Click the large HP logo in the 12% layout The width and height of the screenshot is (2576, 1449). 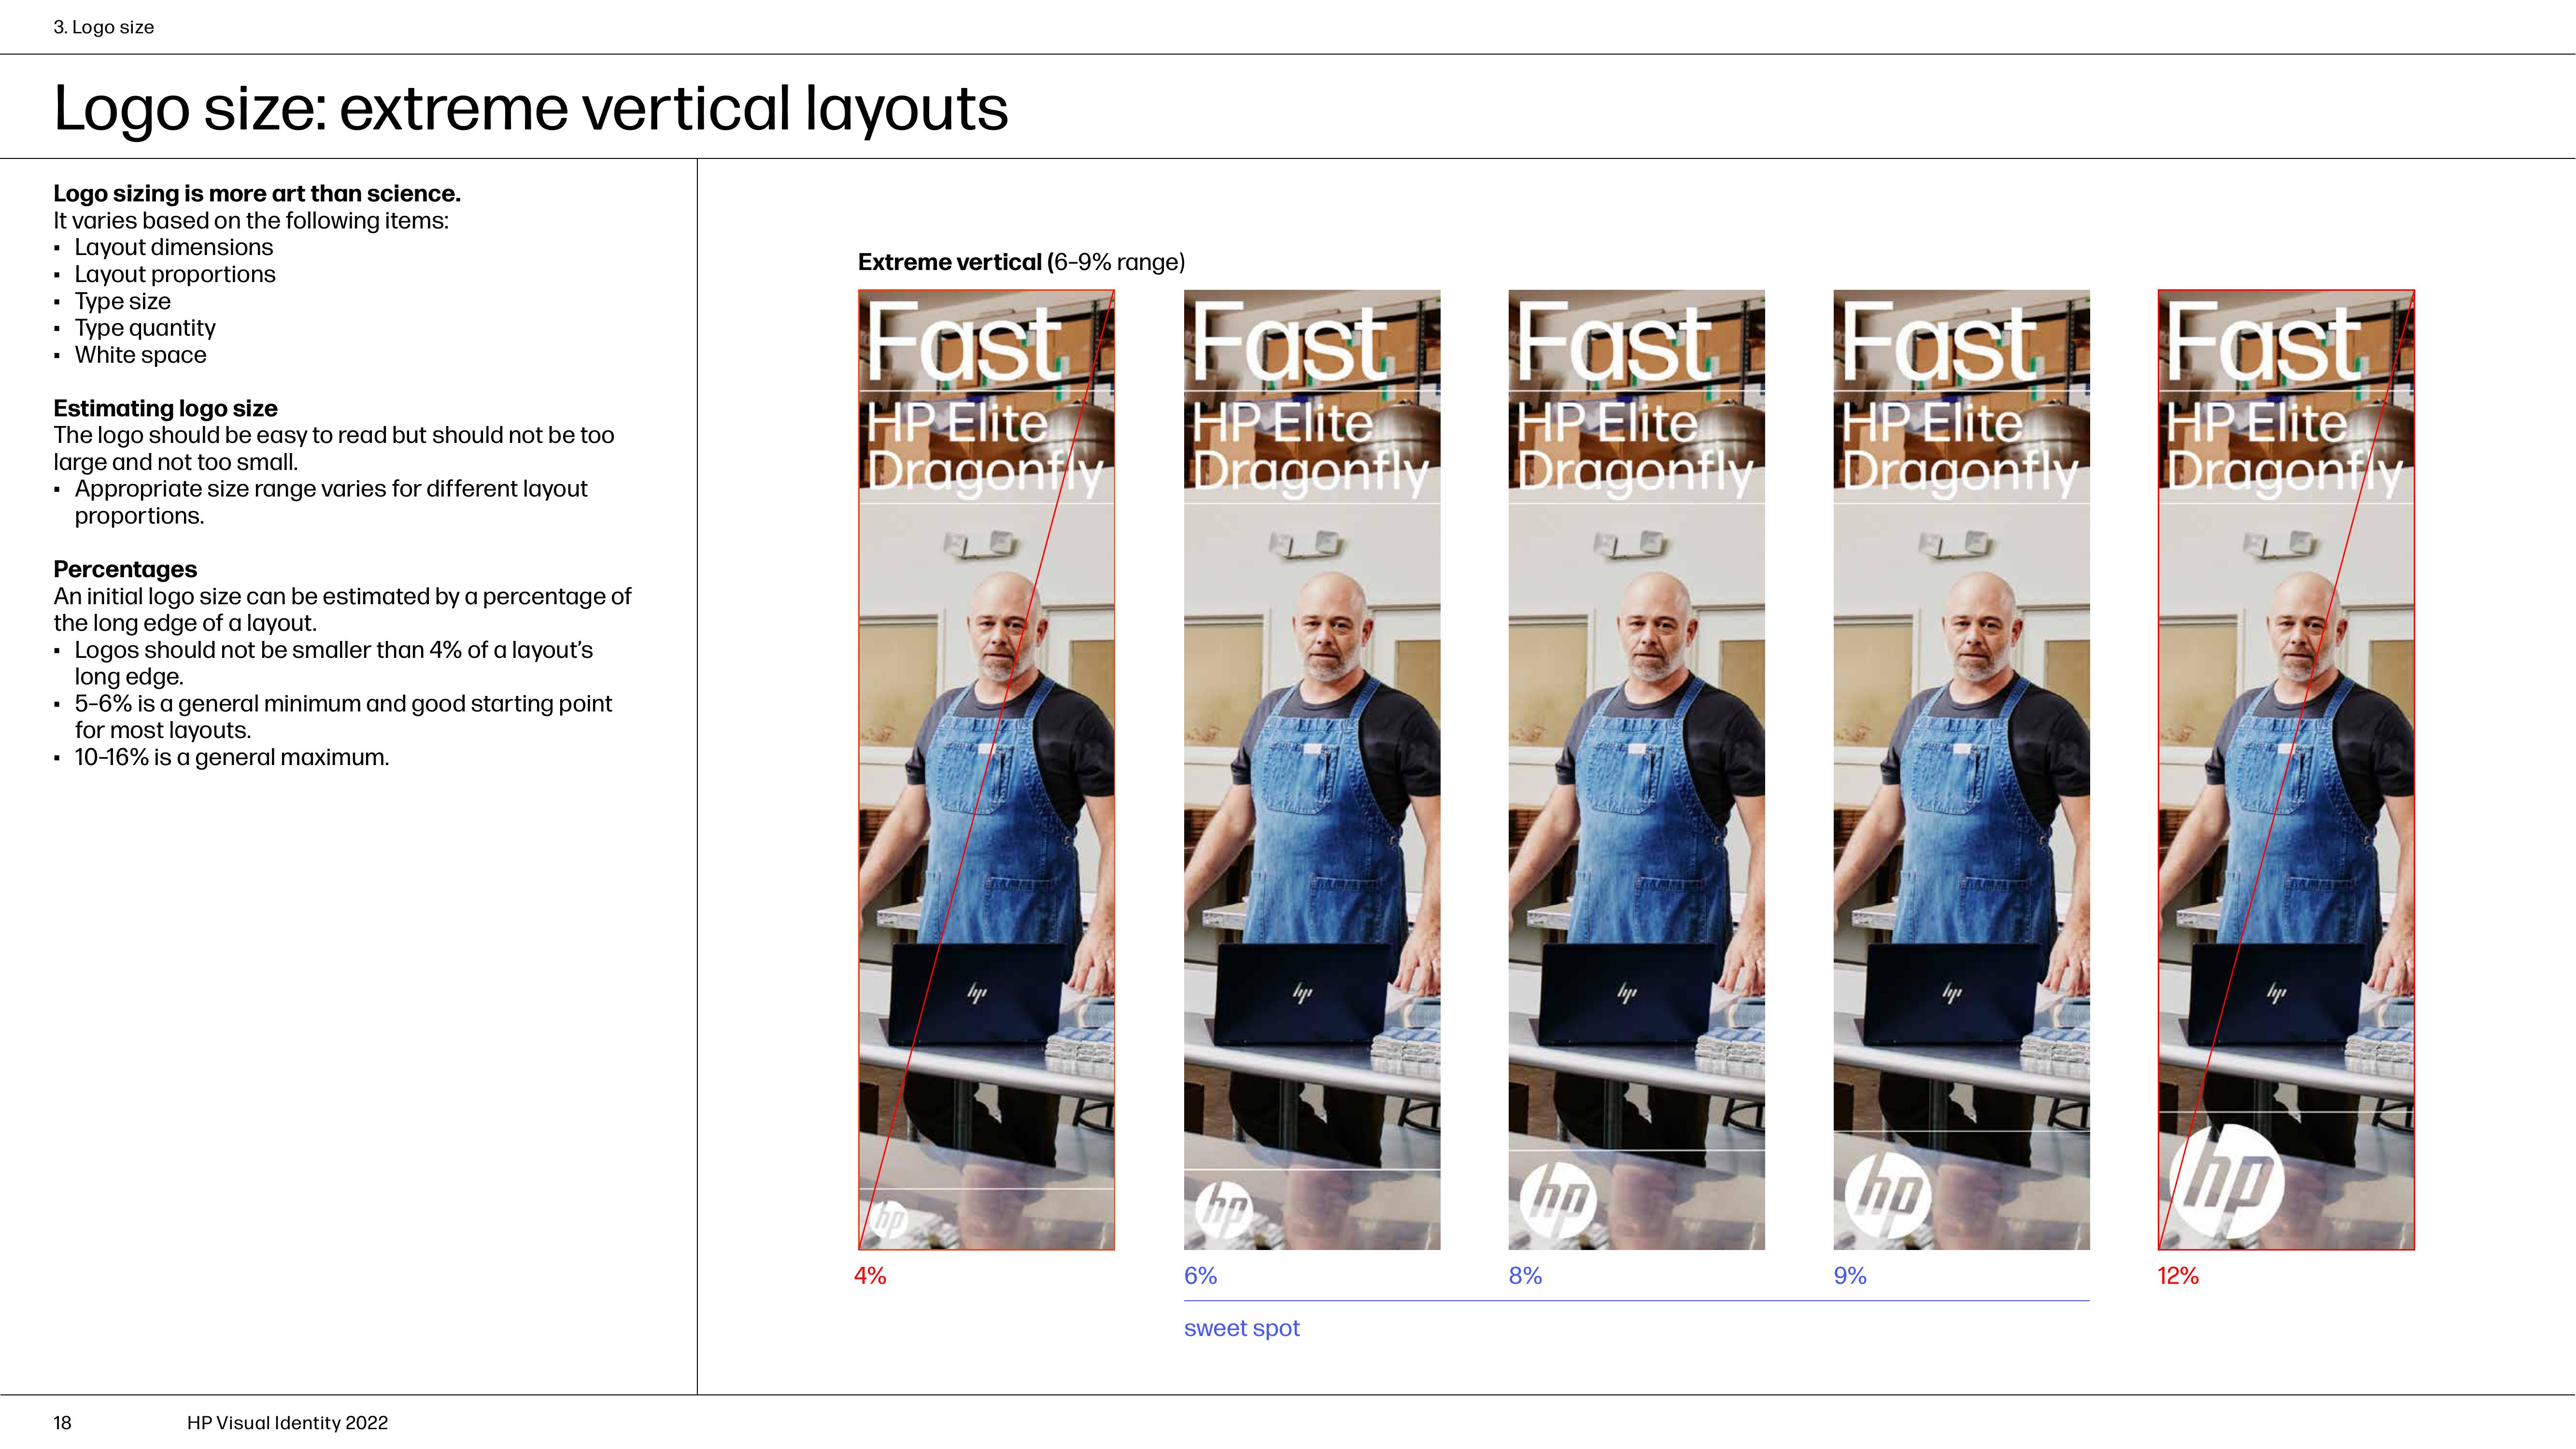coord(2228,1181)
